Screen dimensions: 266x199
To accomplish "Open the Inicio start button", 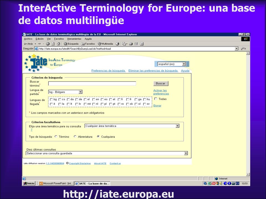I will pos(29,184).
